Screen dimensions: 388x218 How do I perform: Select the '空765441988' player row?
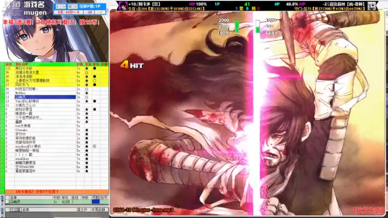[57, 167]
